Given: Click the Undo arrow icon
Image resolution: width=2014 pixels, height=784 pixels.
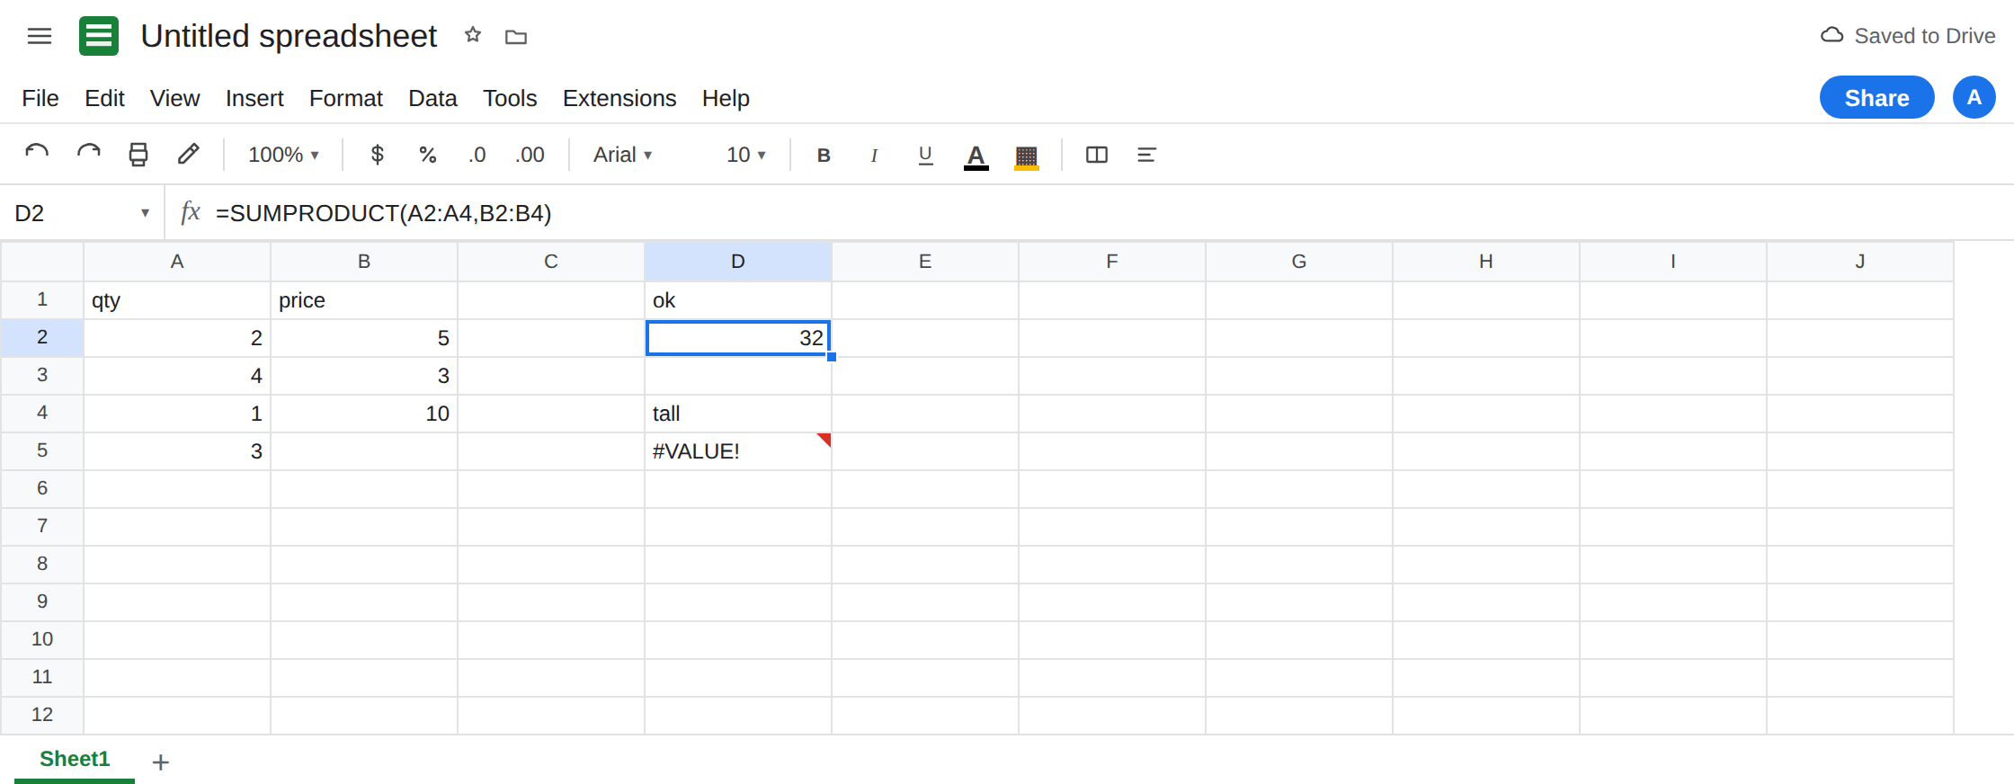Looking at the screenshot, I should point(37,154).
